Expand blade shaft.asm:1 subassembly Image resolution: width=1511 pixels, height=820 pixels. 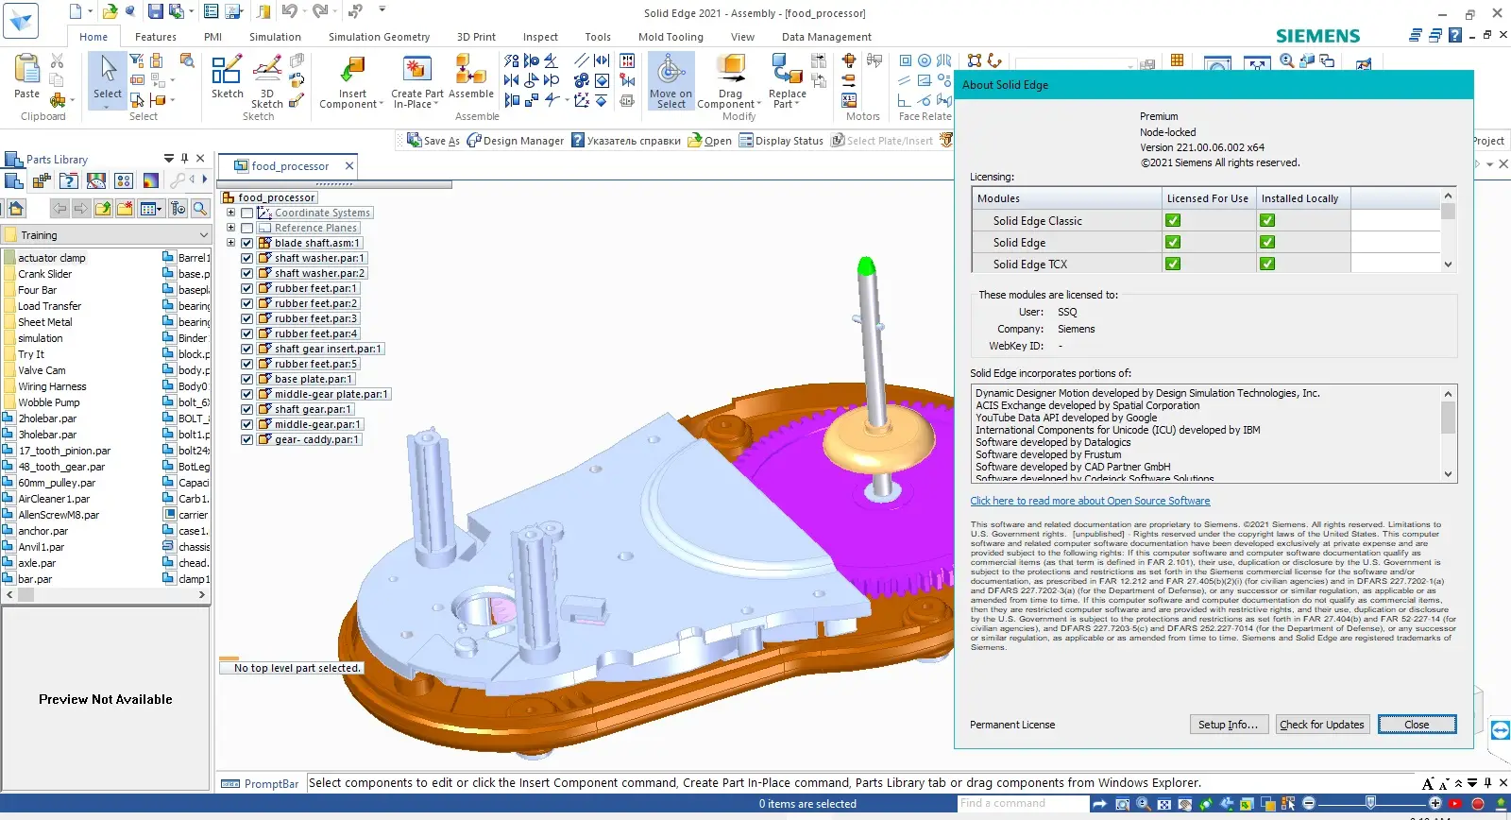point(230,243)
